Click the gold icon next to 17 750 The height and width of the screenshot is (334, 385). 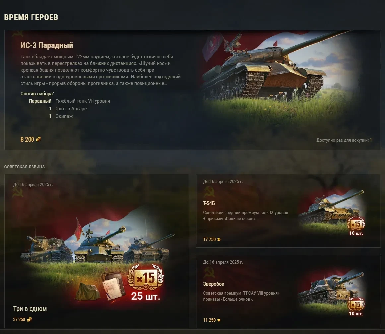click(x=219, y=240)
